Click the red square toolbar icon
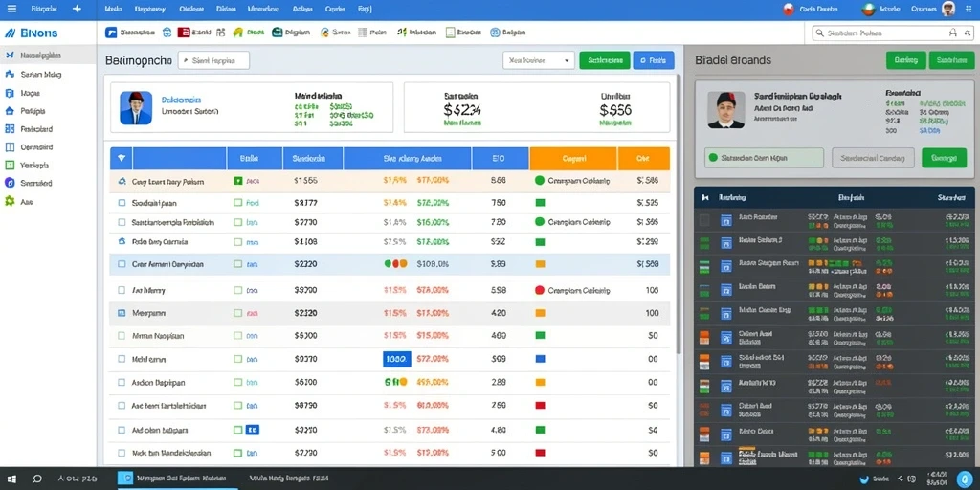Screen dimensions: 980x490 click(184, 33)
